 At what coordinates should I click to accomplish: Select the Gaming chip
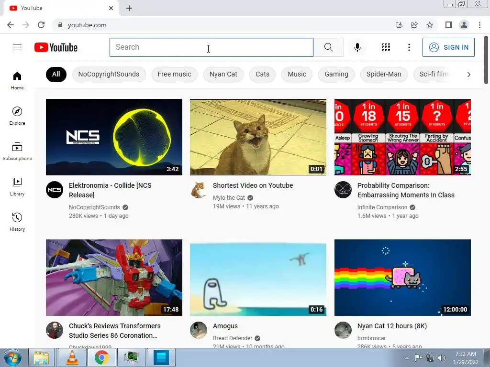pos(336,74)
